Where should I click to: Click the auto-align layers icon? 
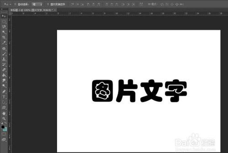tap(141, 4)
